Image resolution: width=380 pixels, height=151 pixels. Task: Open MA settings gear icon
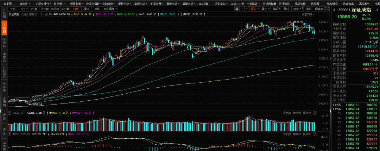[x=46, y=14]
